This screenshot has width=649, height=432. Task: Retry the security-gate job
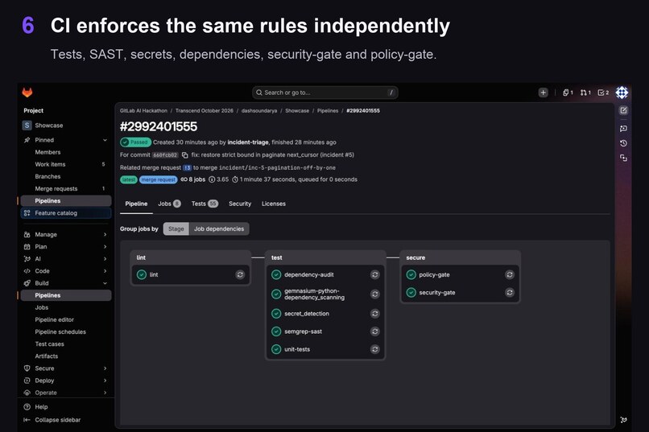click(x=510, y=292)
